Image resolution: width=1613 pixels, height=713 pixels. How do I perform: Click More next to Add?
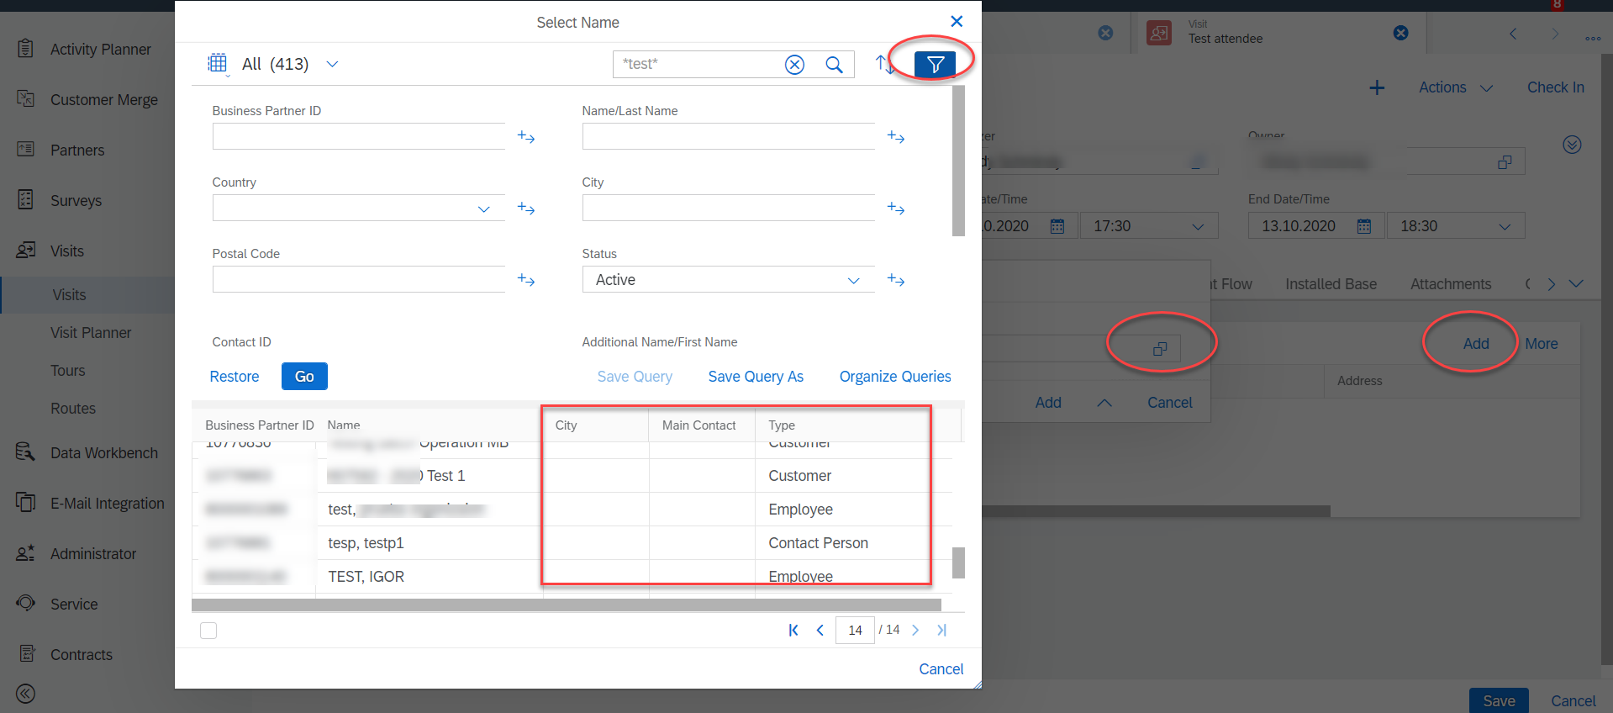click(x=1542, y=344)
